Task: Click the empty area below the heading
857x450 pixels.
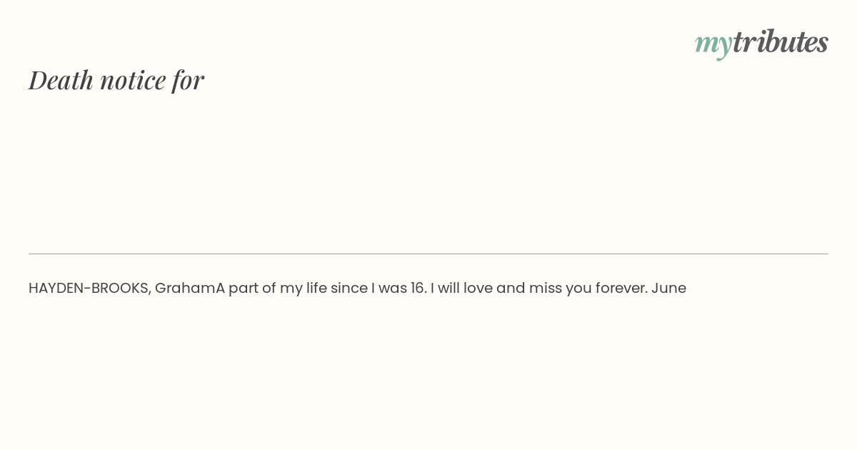Action: pos(428,171)
